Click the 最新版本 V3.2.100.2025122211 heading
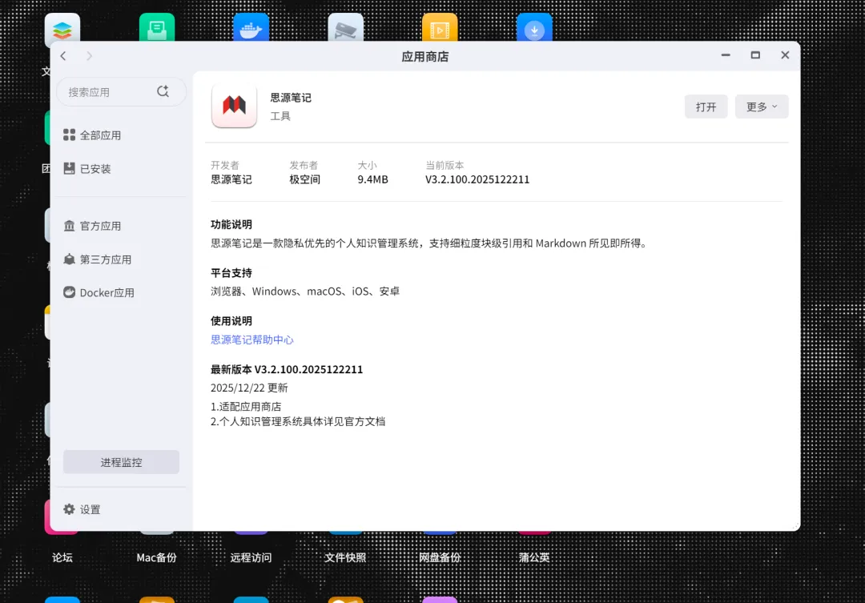 [x=287, y=370]
